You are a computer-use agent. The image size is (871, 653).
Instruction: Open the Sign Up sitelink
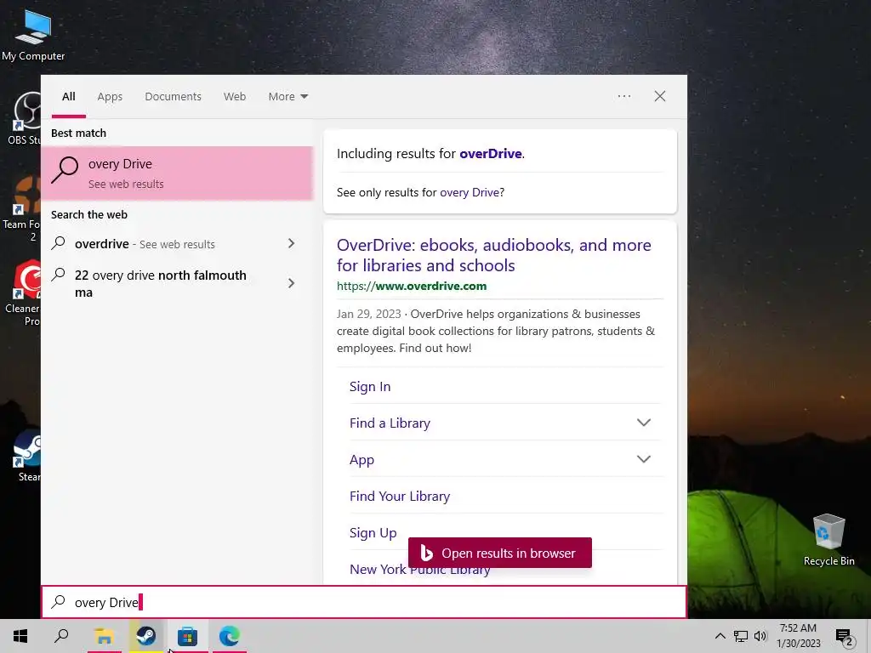pos(373,533)
